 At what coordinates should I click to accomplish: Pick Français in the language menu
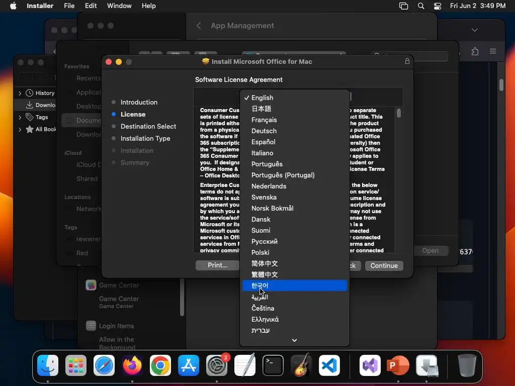click(x=294, y=120)
